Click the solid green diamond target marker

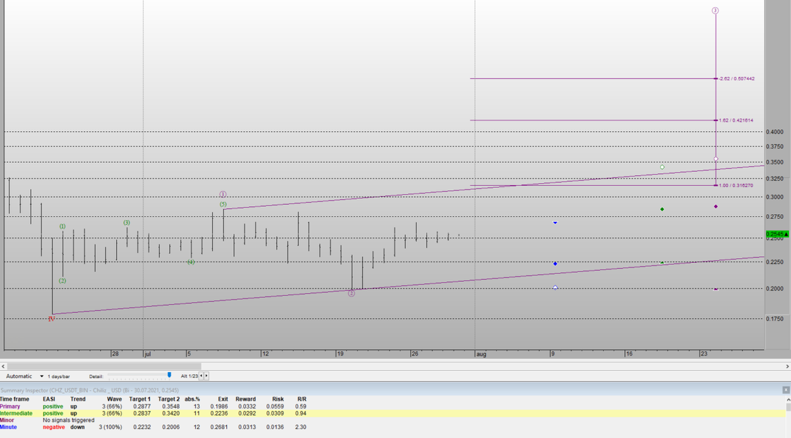point(662,209)
